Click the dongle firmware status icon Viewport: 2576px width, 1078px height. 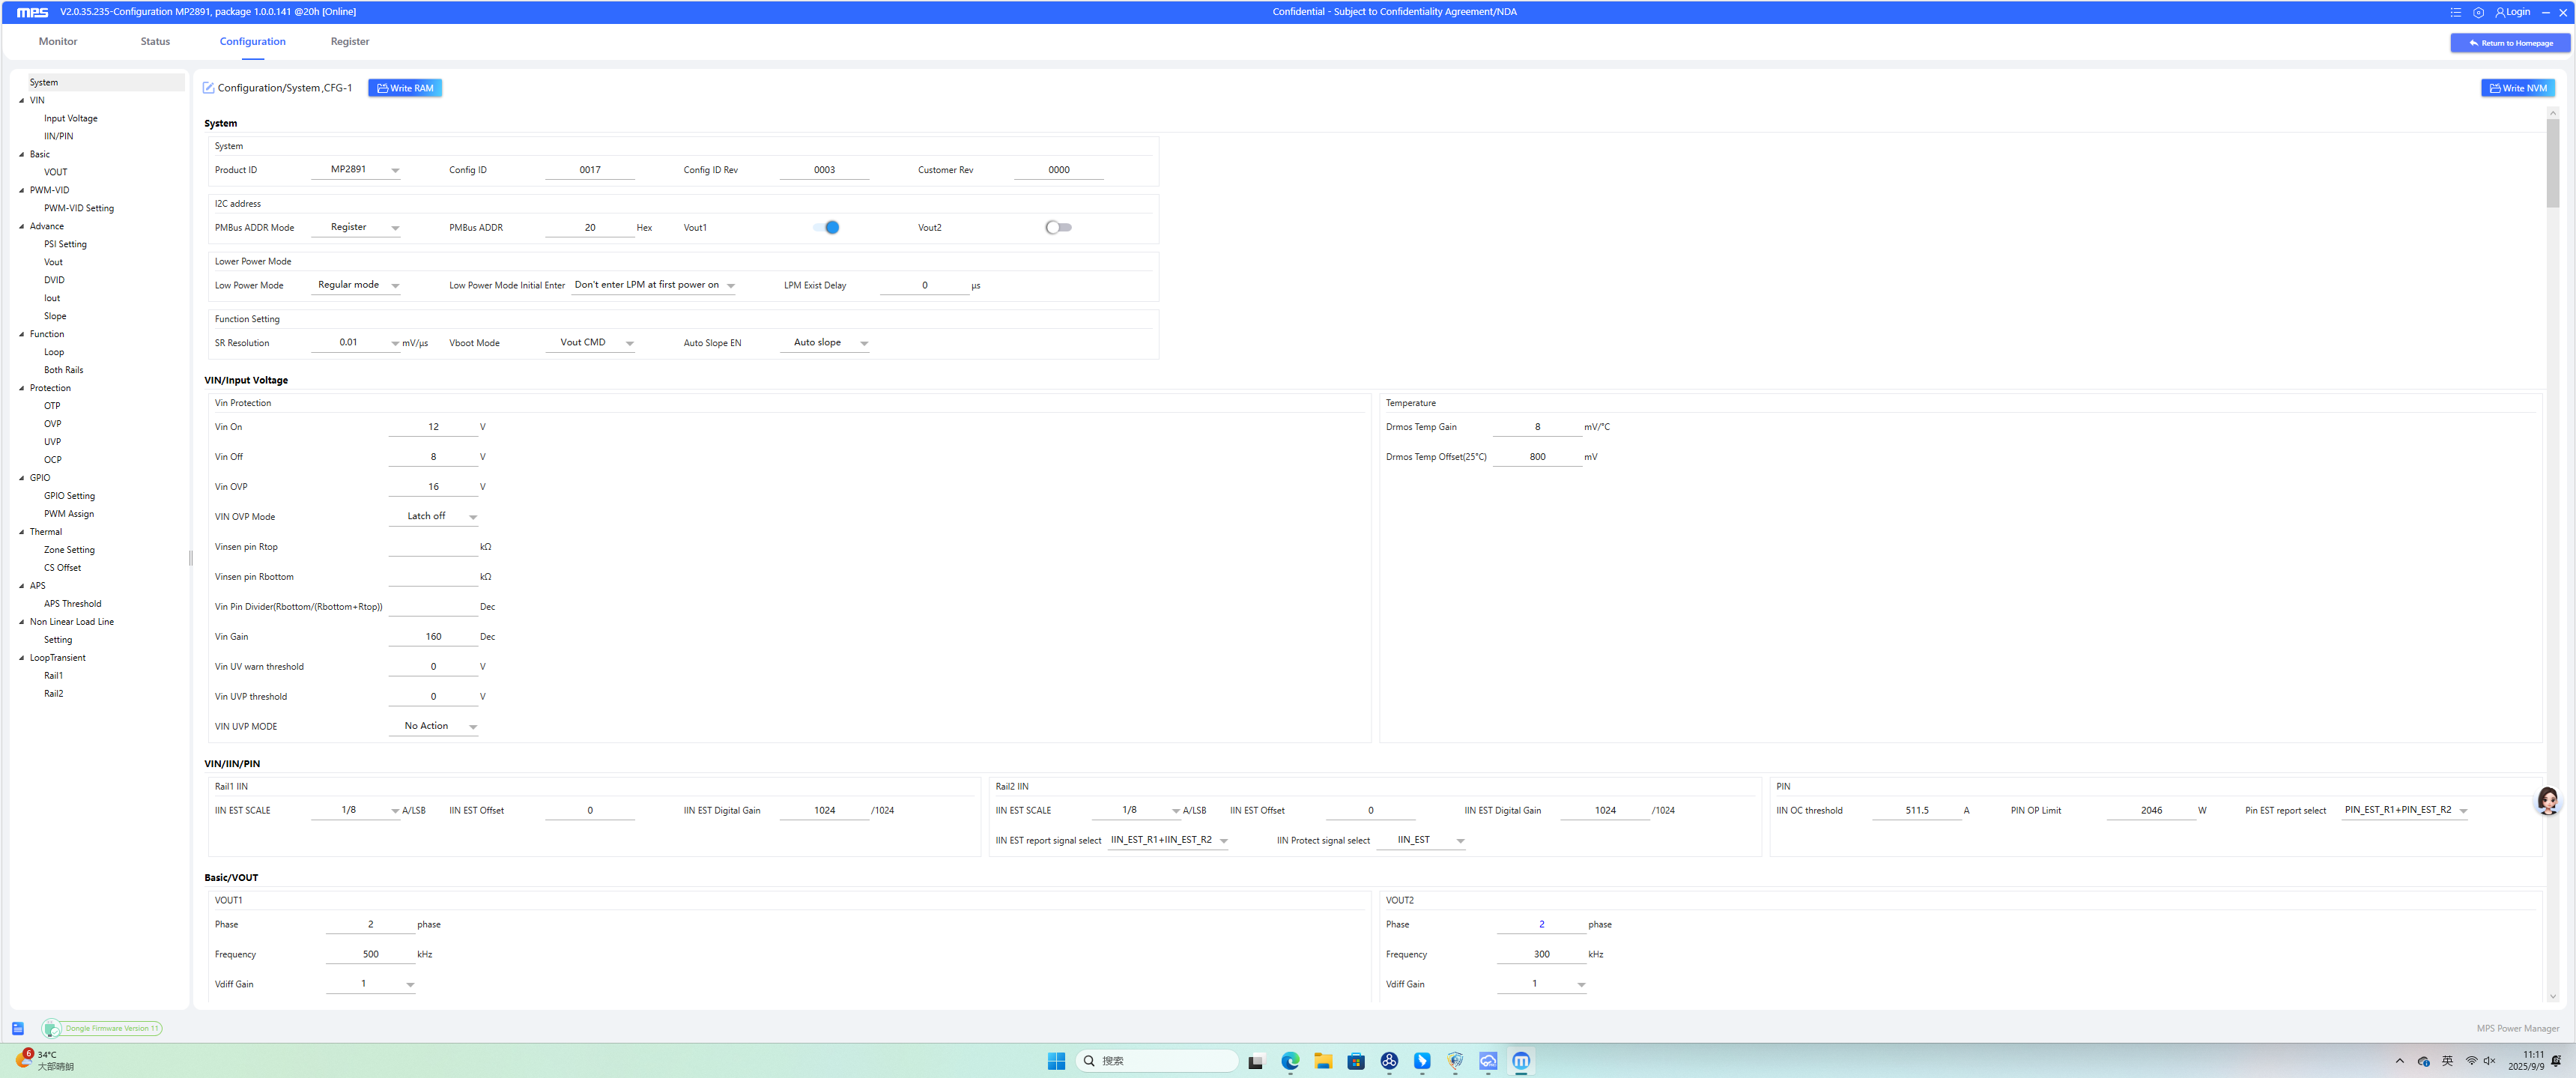[52, 1028]
